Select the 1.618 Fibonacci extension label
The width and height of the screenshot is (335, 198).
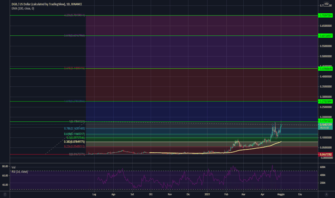74,101
